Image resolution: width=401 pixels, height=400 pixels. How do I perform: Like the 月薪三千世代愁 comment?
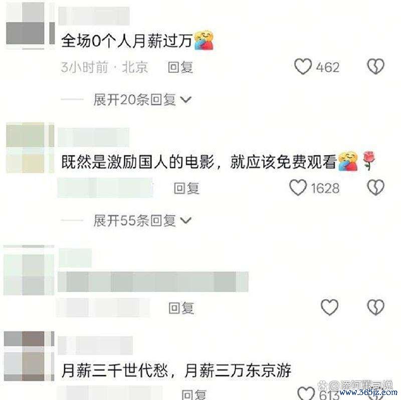pos(306,393)
